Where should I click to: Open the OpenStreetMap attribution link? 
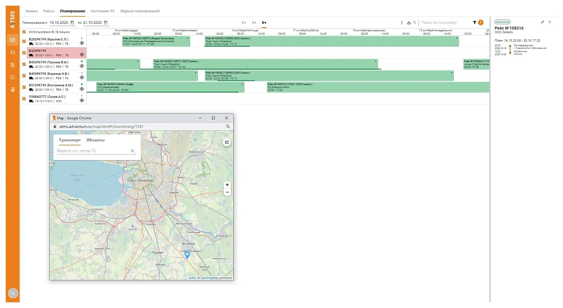pyautogui.click(x=209, y=278)
